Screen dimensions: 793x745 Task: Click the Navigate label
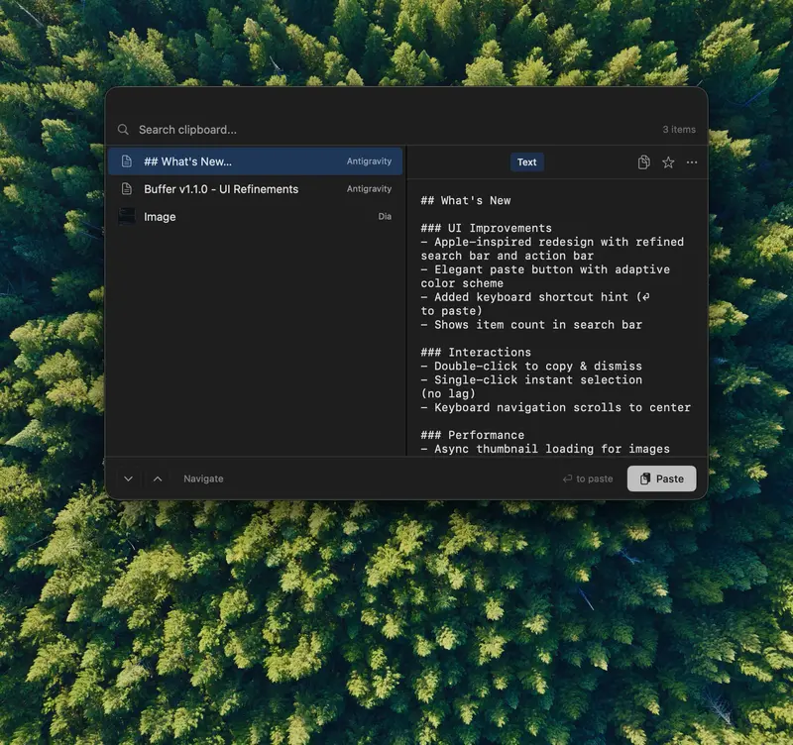[203, 479]
